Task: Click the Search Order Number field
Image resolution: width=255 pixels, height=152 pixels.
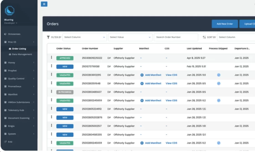Action: pyautogui.click(x=176, y=37)
